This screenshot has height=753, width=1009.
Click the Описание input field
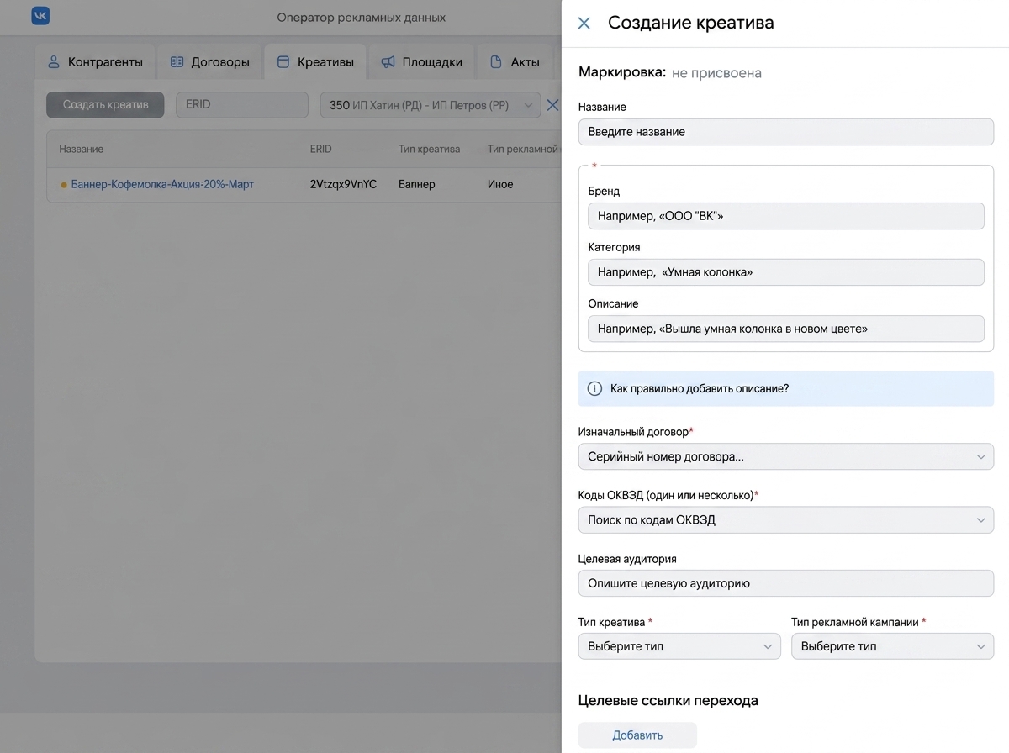coord(786,329)
